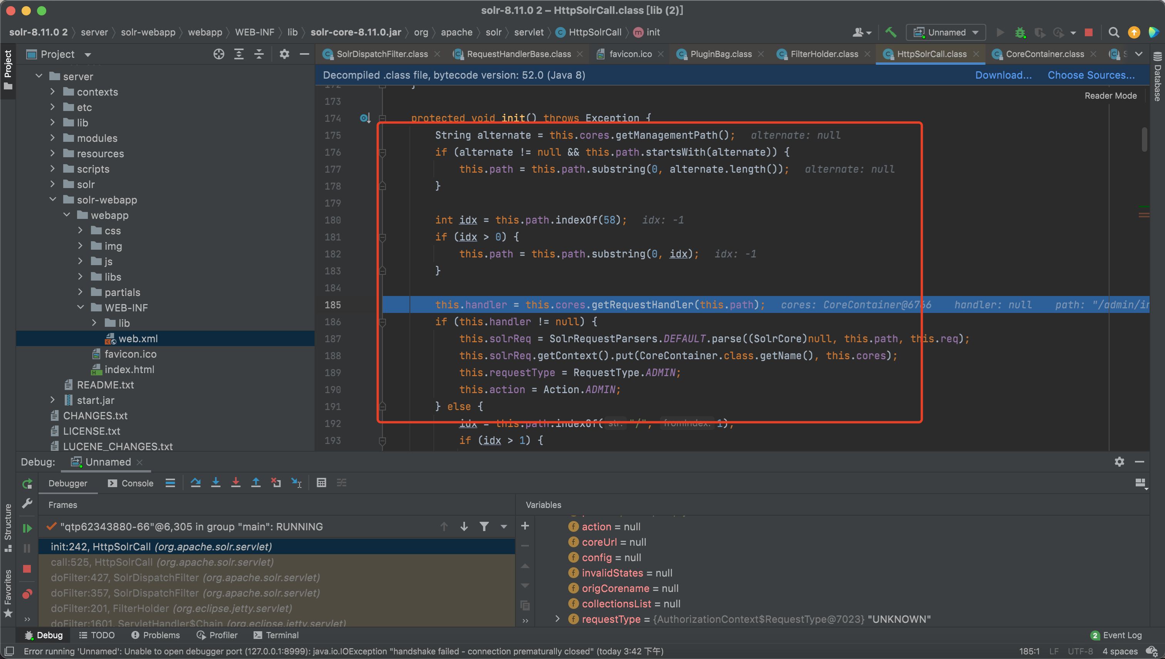Open Project panel gear options
1165x659 pixels.
(x=284, y=54)
